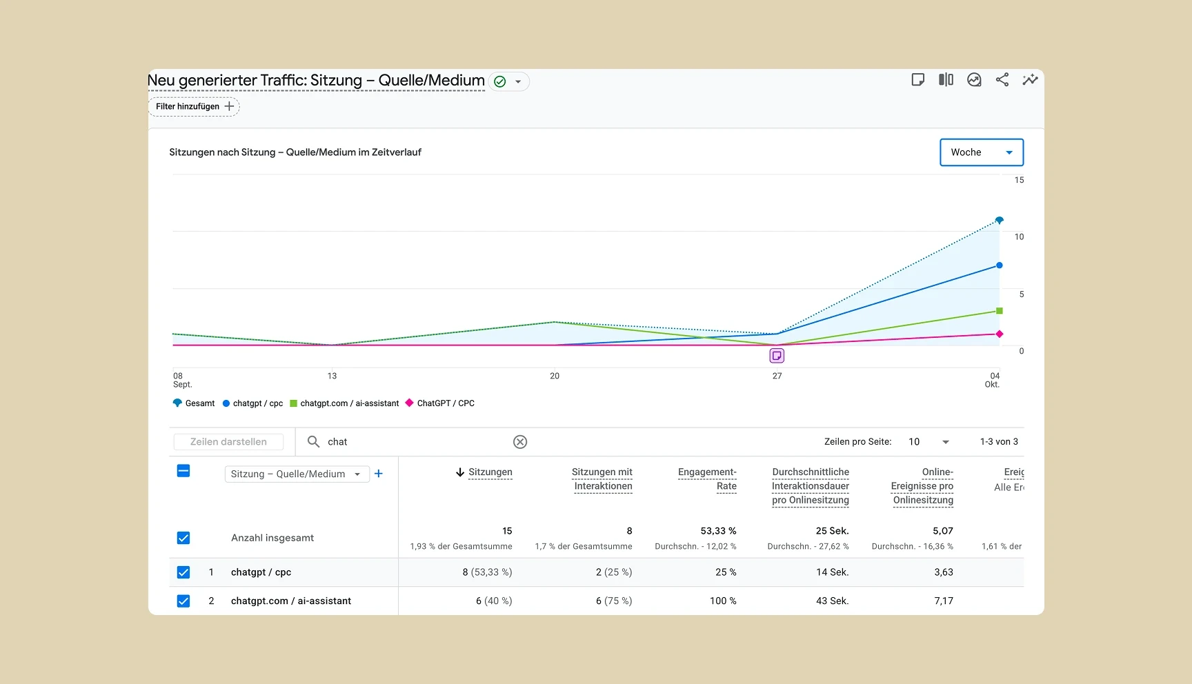
Task: Open the annotation marker on September 27
Action: [x=777, y=356]
